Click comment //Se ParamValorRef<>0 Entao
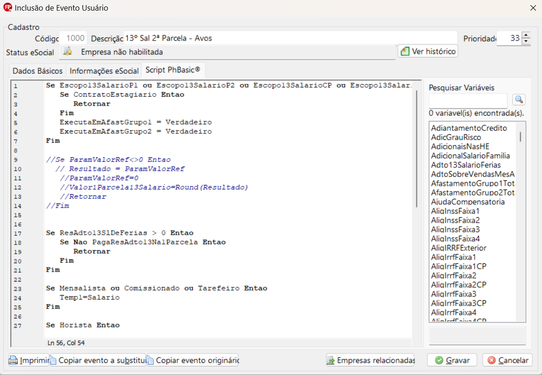 108,160
